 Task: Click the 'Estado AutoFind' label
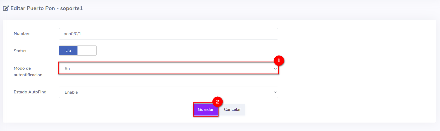tap(30, 92)
